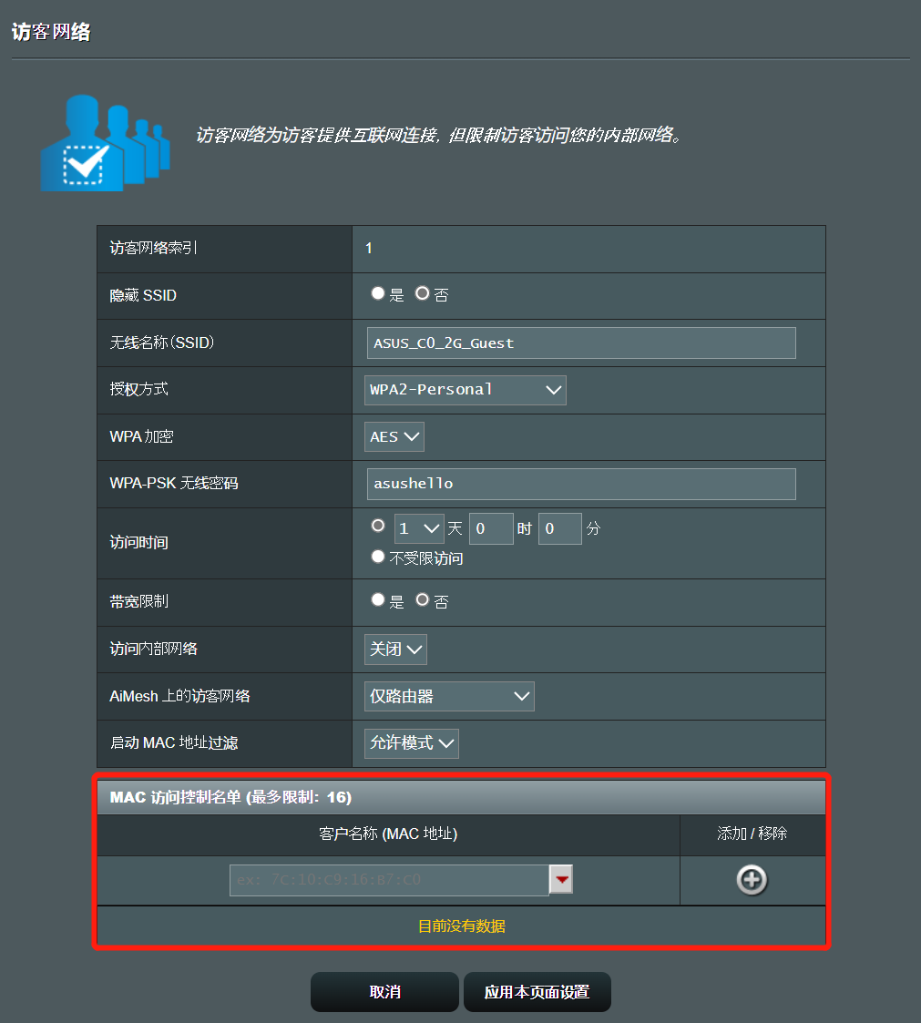Click the guest network people illustration icon
This screenshot has width=921, height=1023.
tap(105, 142)
